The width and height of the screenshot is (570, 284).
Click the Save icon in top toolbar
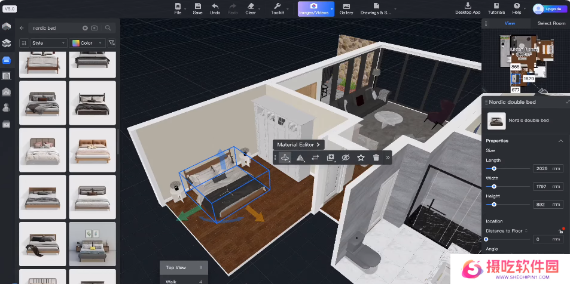click(x=197, y=6)
